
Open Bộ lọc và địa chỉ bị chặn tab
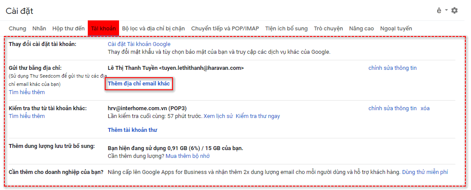coord(153,29)
